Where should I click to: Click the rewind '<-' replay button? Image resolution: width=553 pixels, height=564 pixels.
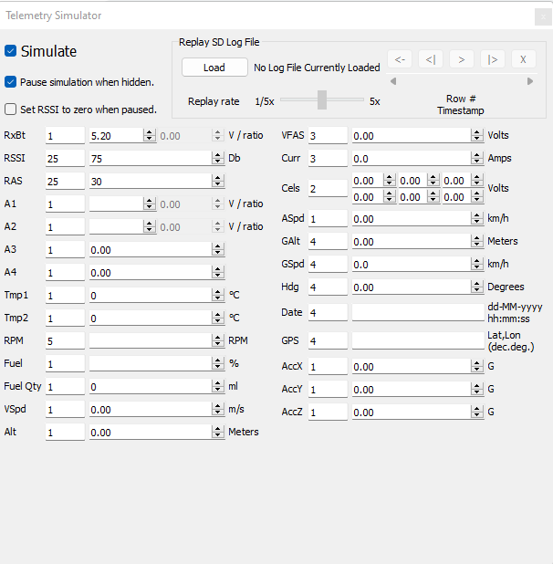click(400, 59)
